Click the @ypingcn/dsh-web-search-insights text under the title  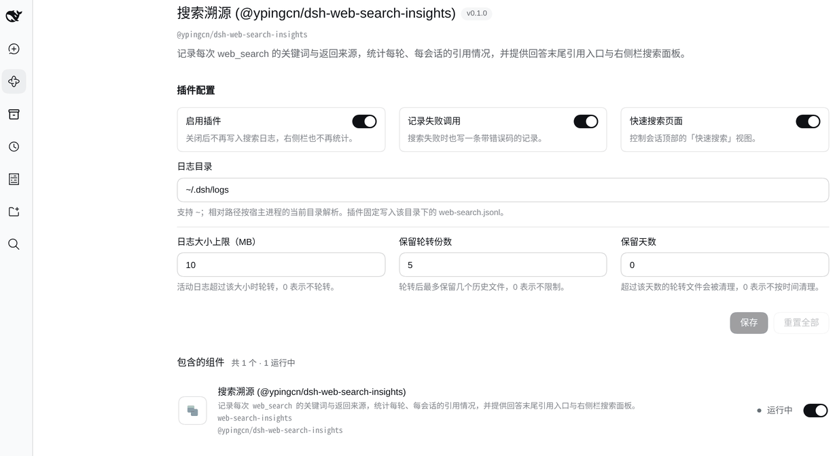[x=242, y=35]
